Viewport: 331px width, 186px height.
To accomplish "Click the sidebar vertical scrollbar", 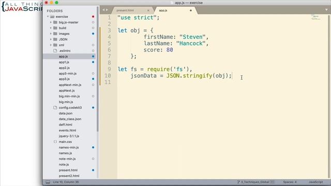I will click(98, 69).
